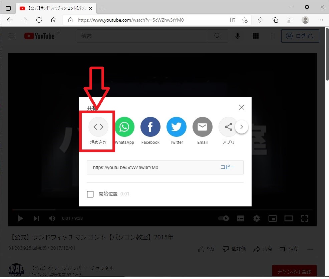Click the page vertical scrollbar
329x279 pixels.
click(x=327, y=54)
